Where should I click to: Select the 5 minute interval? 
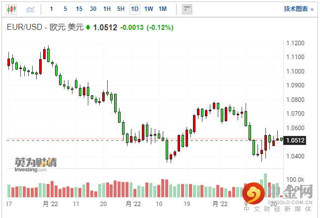(65, 9)
